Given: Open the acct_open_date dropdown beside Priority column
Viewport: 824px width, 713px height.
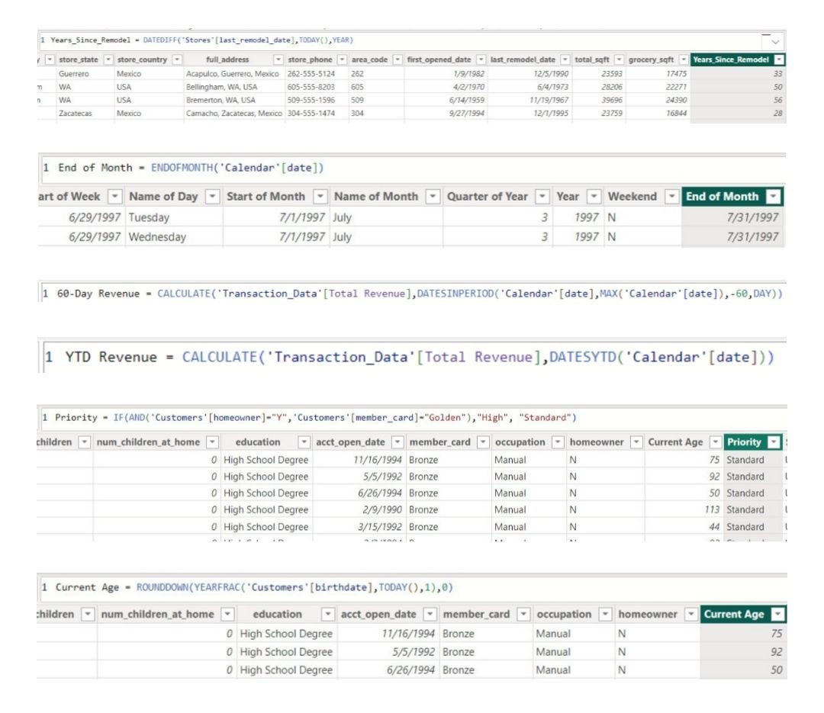Looking at the screenshot, I should (396, 442).
